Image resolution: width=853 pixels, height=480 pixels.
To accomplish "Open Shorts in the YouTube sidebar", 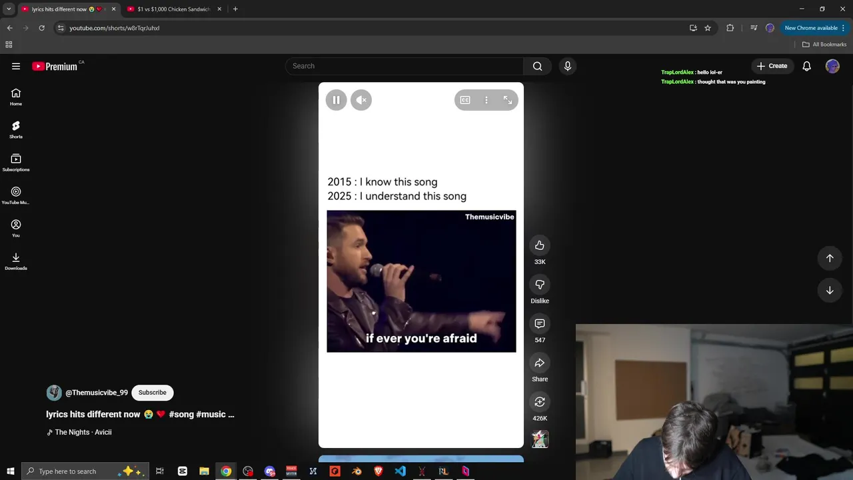I will [x=16, y=130].
